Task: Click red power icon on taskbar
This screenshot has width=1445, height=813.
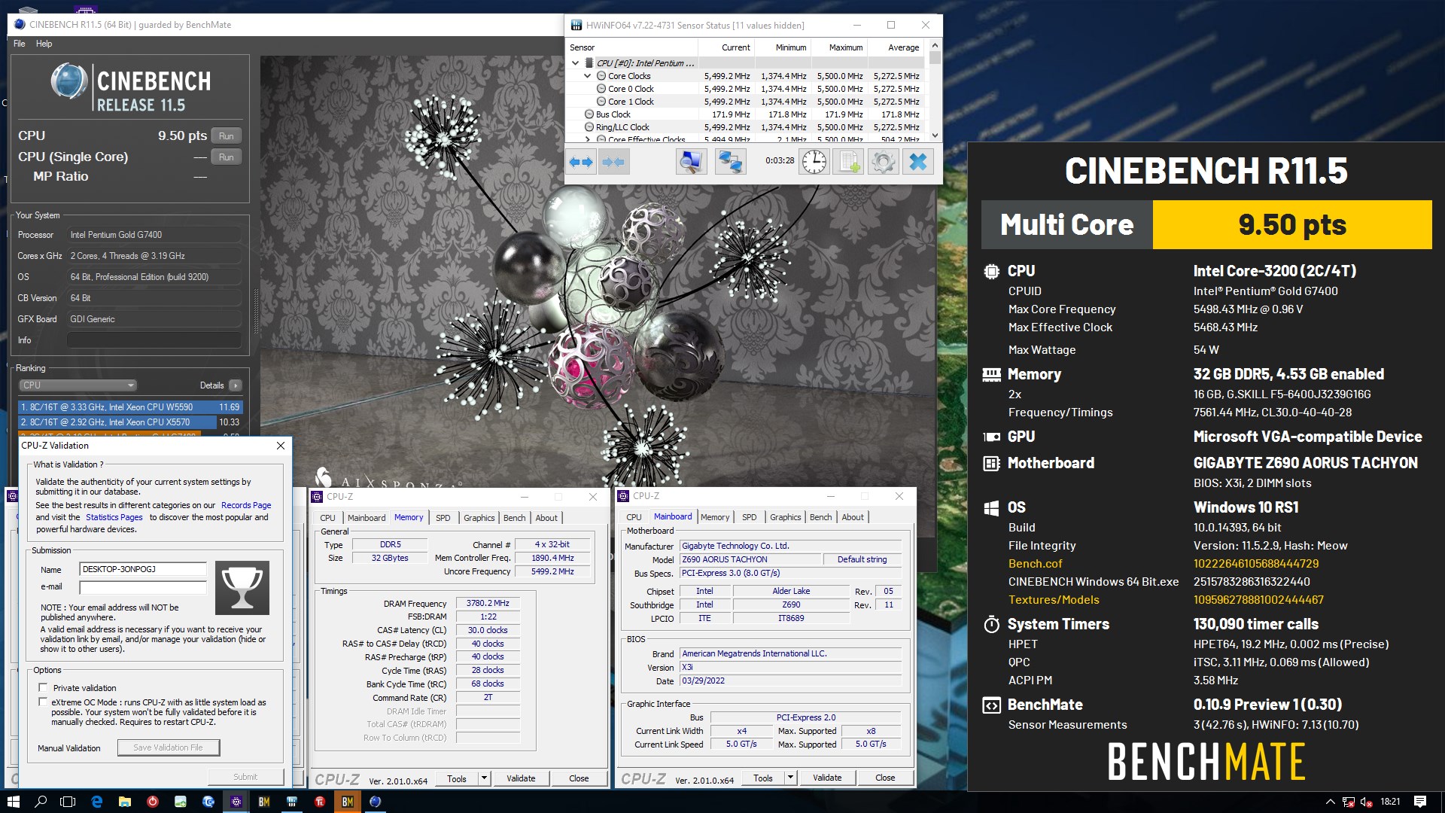Action: coord(152,802)
